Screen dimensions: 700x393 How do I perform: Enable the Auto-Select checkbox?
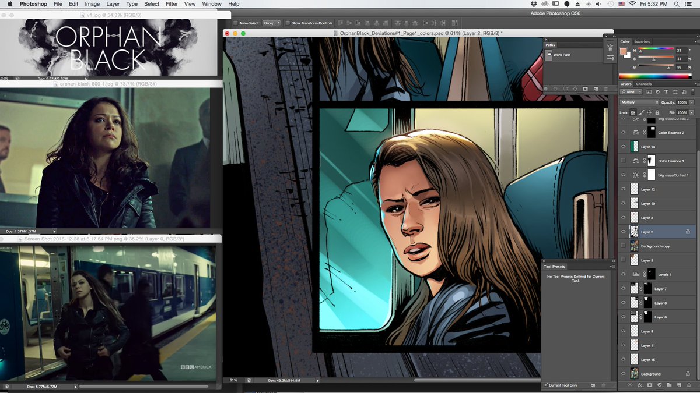click(235, 23)
